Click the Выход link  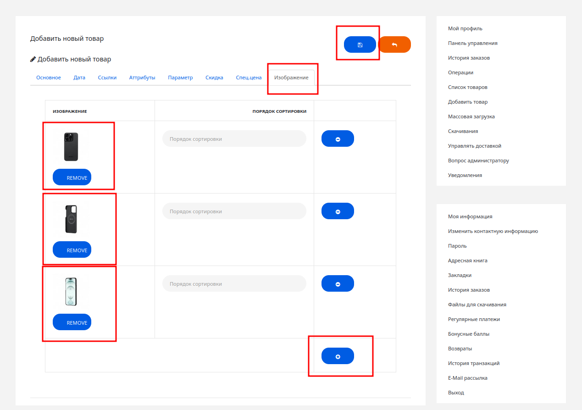(456, 393)
